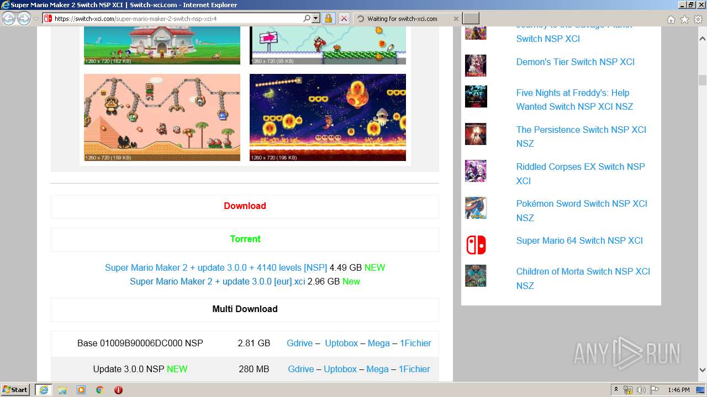Select the 'Waiting for switch-xci.com' tab

coord(407,19)
